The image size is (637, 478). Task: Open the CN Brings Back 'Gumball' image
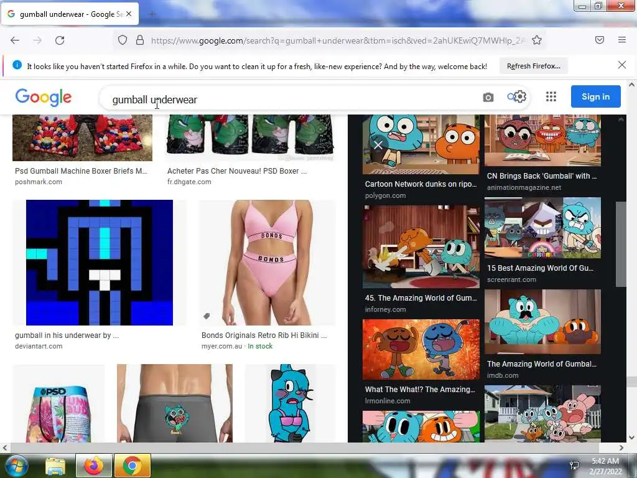(x=542, y=140)
